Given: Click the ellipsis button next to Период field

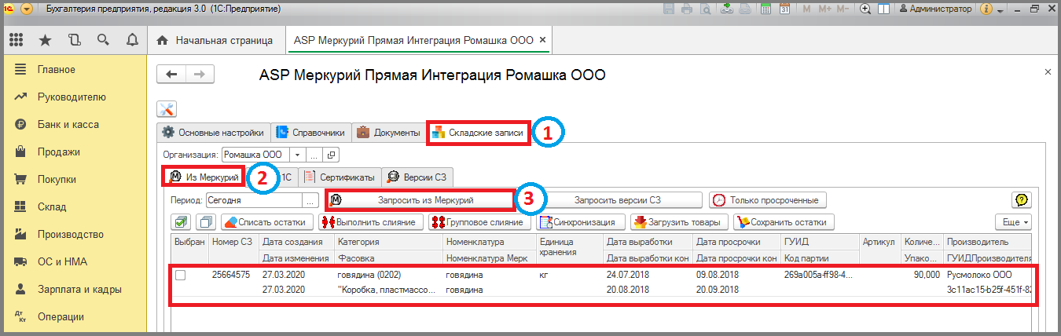Looking at the screenshot, I should point(311,200).
